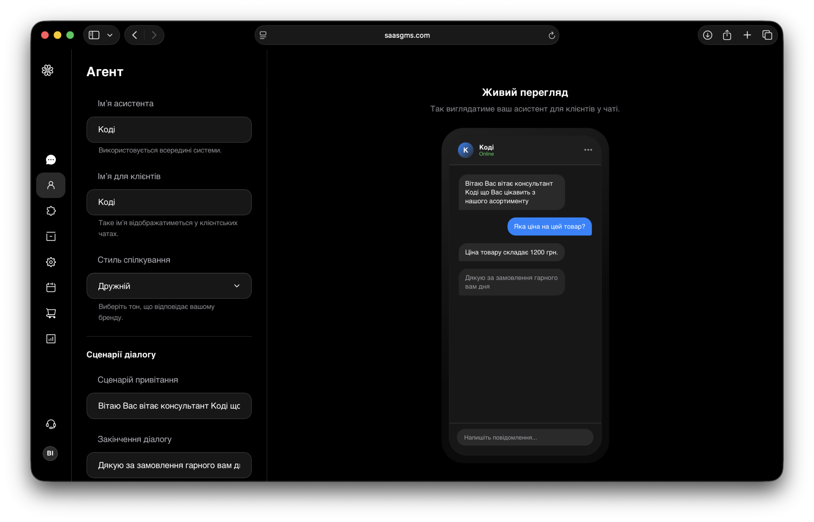Expand the Дружній communication style dropdown
The width and height of the screenshot is (814, 522).
pos(169,286)
